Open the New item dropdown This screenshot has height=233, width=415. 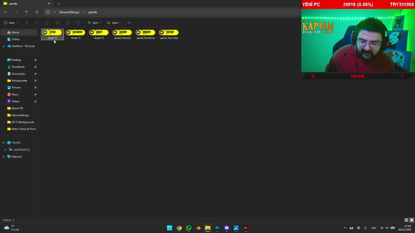tap(11, 23)
